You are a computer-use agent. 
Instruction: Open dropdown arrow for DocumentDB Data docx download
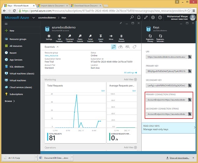(x=72, y=157)
